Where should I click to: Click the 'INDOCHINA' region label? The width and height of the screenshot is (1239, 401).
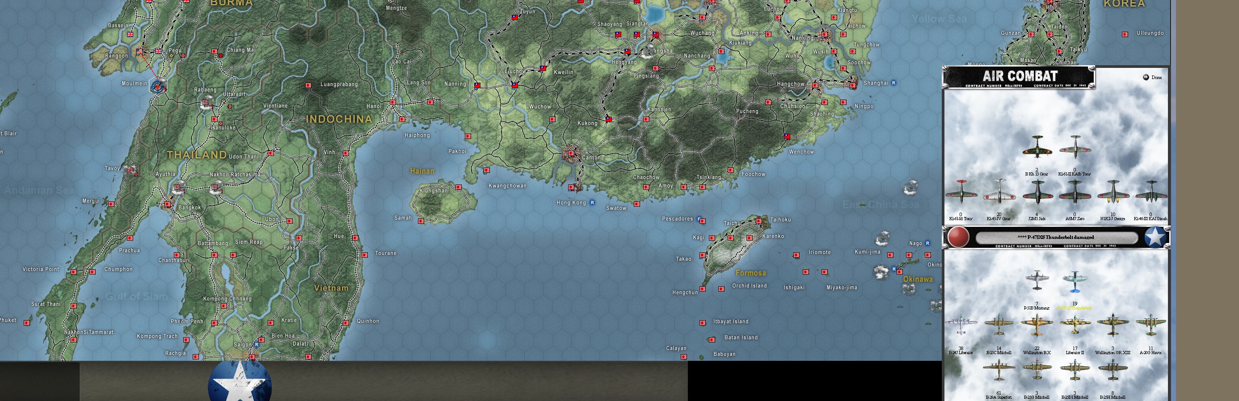point(339,119)
